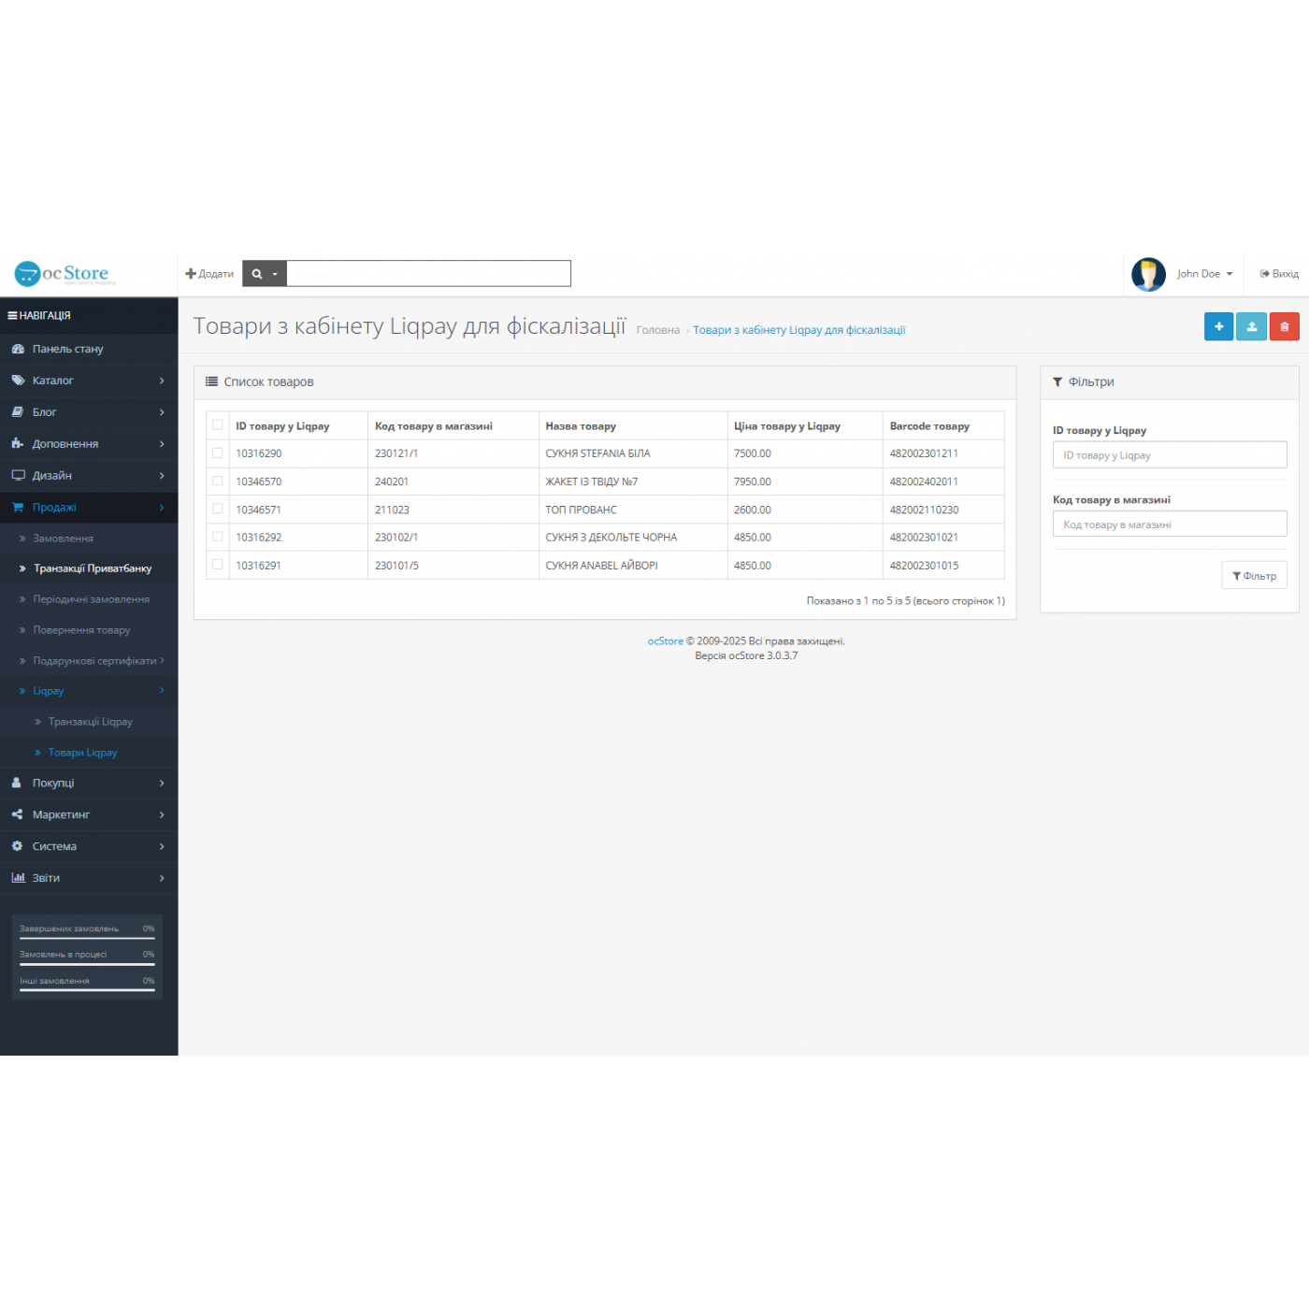The image size is (1309, 1309).
Task: Click the blue plus add button
Action: coord(1218,326)
